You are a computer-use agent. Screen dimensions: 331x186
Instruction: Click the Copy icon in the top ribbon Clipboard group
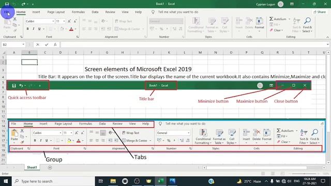pyautogui.click(x=14, y=25)
